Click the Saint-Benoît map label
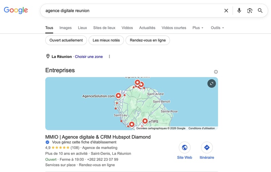This screenshot has height=172, width=271. tap(162, 101)
